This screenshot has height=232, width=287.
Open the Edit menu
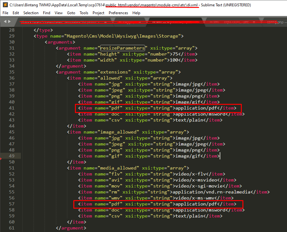[x=16, y=13]
